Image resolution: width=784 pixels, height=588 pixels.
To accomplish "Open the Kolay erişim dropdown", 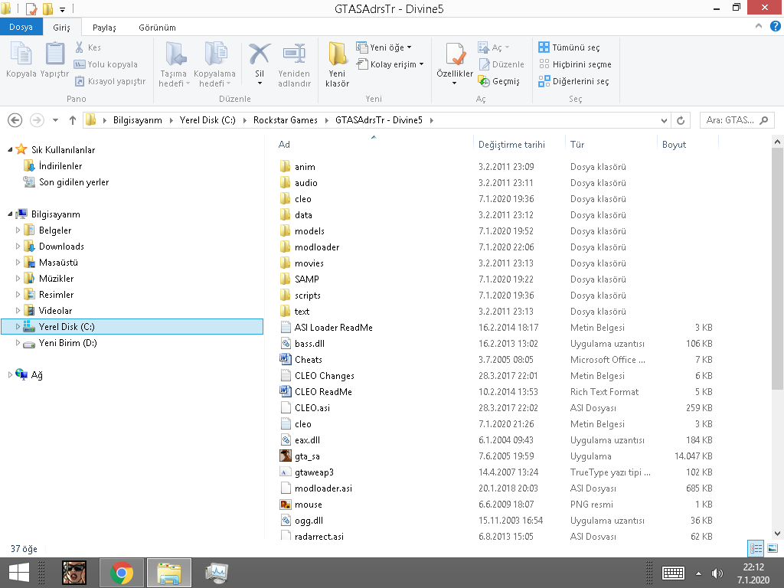I will click(x=390, y=64).
